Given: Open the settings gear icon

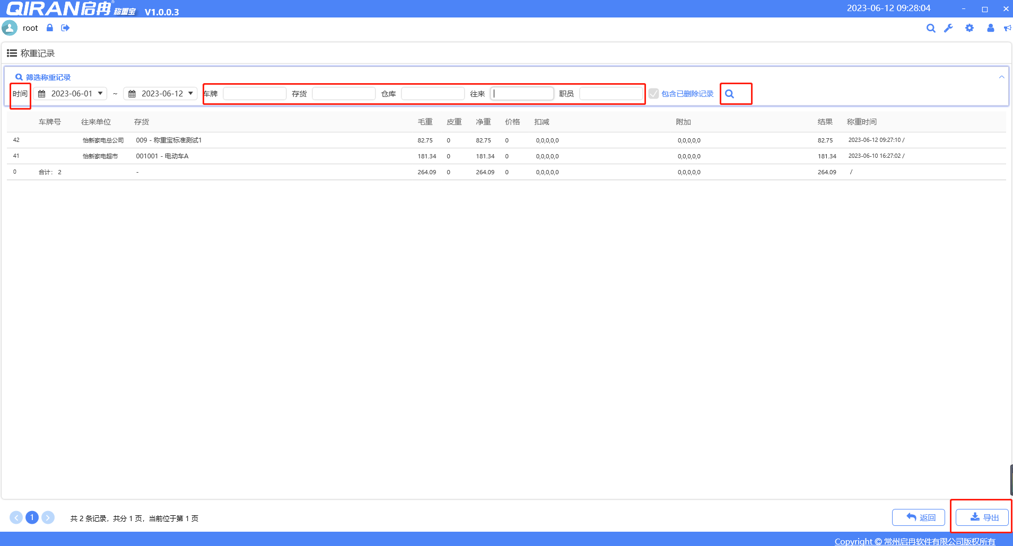Looking at the screenshot, I should coord(969,29).
